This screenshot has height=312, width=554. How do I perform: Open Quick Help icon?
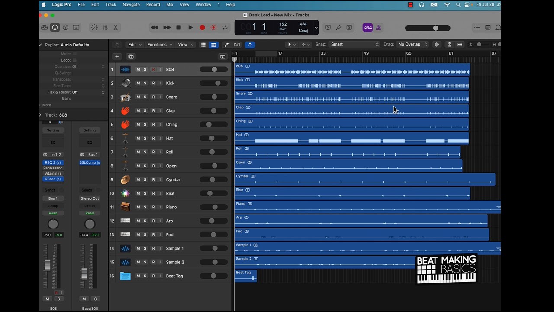[65, 27]
